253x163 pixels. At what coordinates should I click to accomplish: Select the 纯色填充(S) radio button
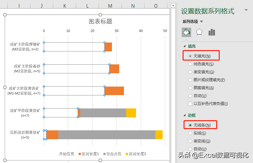190,64
